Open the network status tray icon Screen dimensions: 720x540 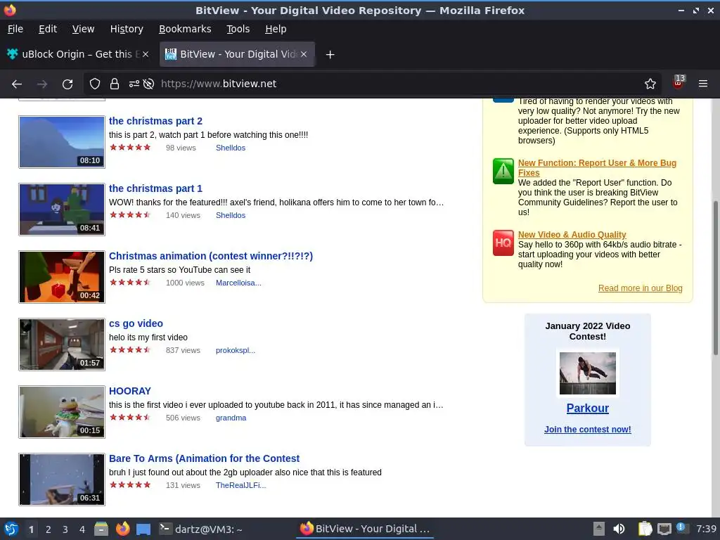(664, 529)
